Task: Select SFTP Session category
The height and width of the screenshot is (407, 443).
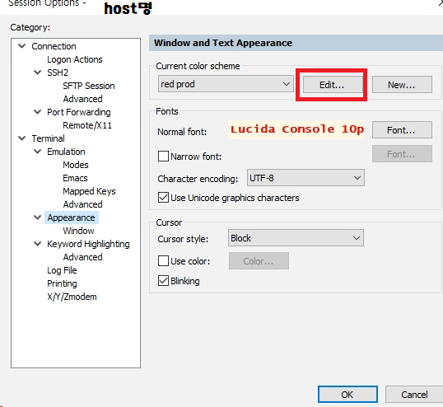Action: (89, 86)
